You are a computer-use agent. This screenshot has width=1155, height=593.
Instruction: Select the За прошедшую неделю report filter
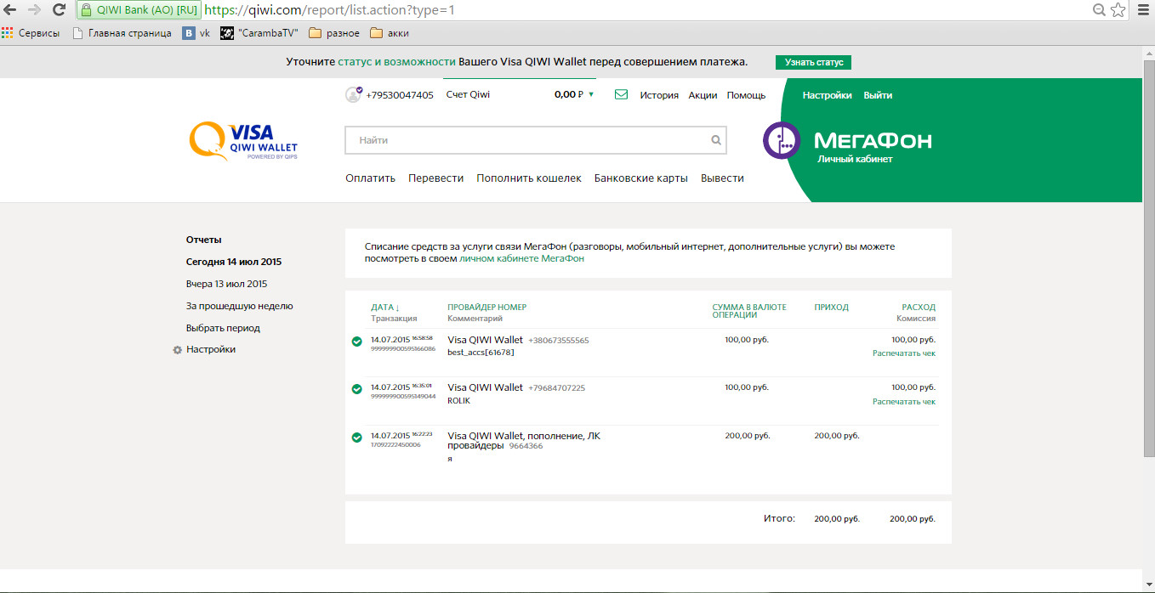239,306
